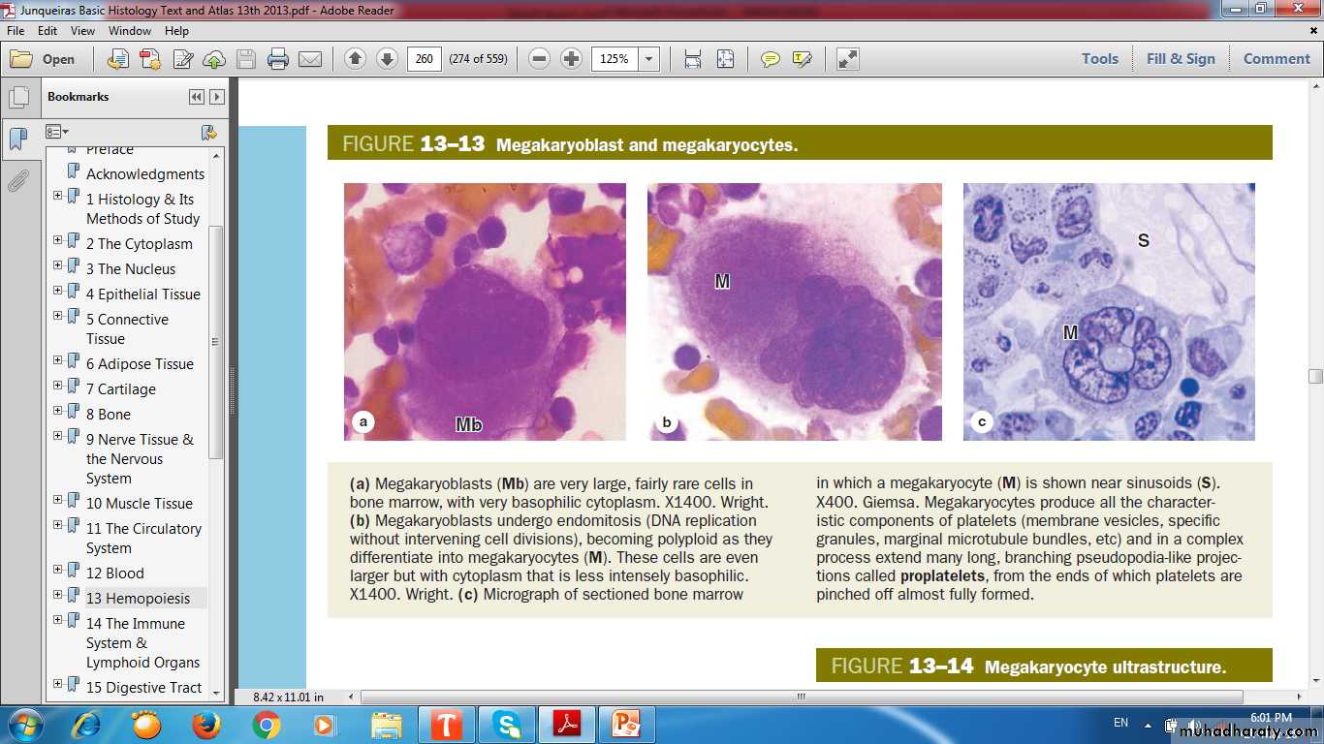
Task: Zoom in using the plus button
Action: 572,59
